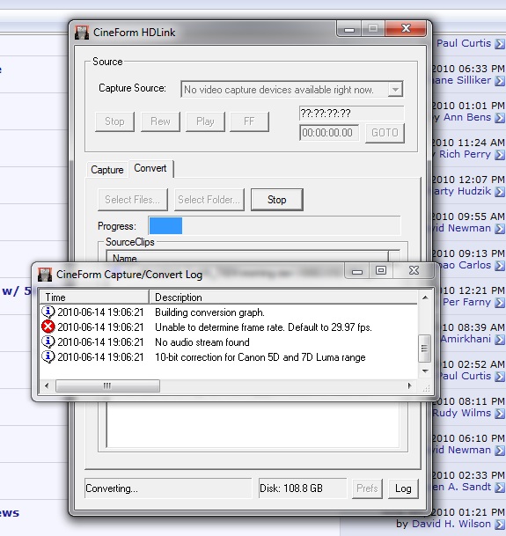Screen dimensions: 506x536
Task: Click info icon beside No audio stream found
Action: [48, 341]
